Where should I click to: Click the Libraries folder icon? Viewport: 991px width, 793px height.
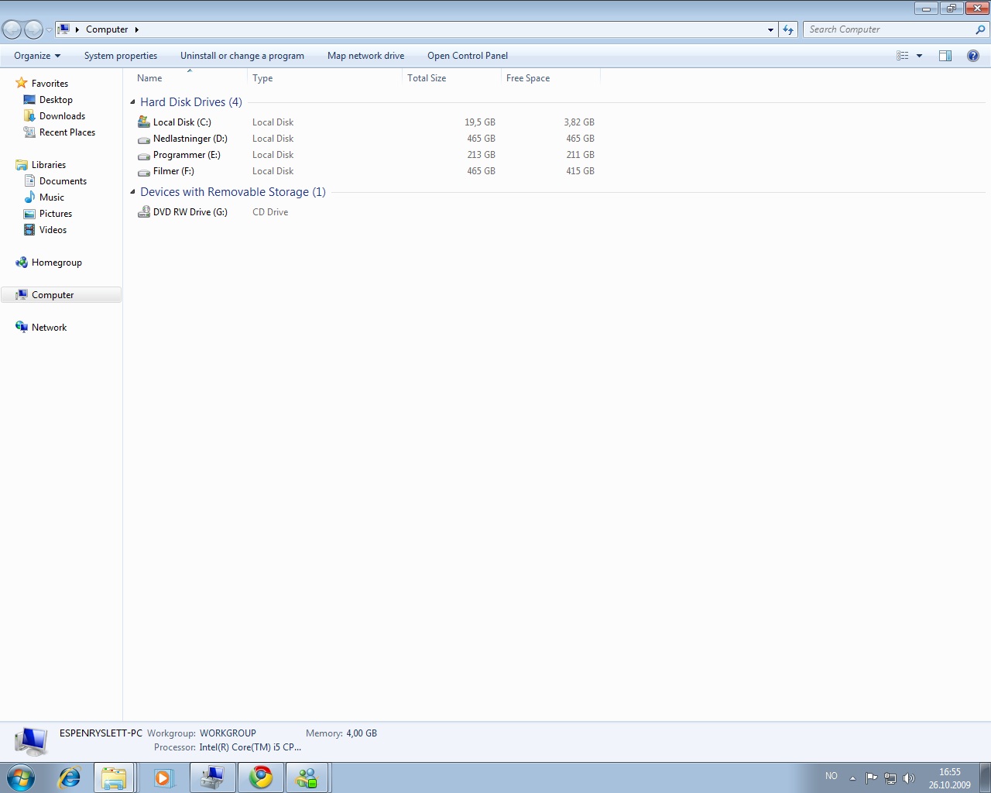tap(22, 165)
